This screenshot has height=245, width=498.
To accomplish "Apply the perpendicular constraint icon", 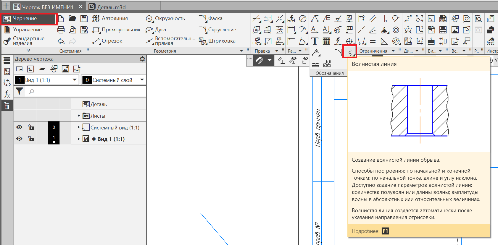I will 384,19.
